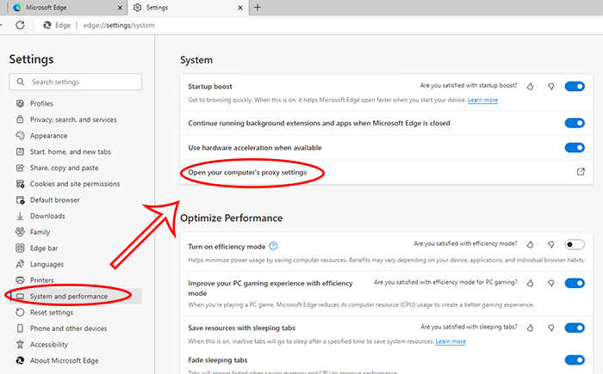Give thumbs down for efficiency mode
This screenshot has width=603, height=374.
(x=551, y=244)
